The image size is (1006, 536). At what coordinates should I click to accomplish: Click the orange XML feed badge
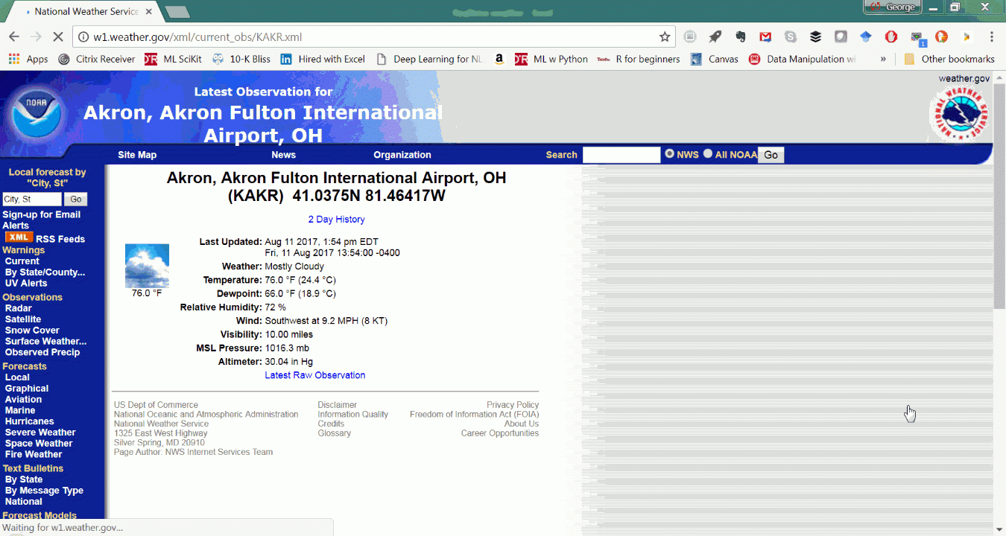(19, 237)
